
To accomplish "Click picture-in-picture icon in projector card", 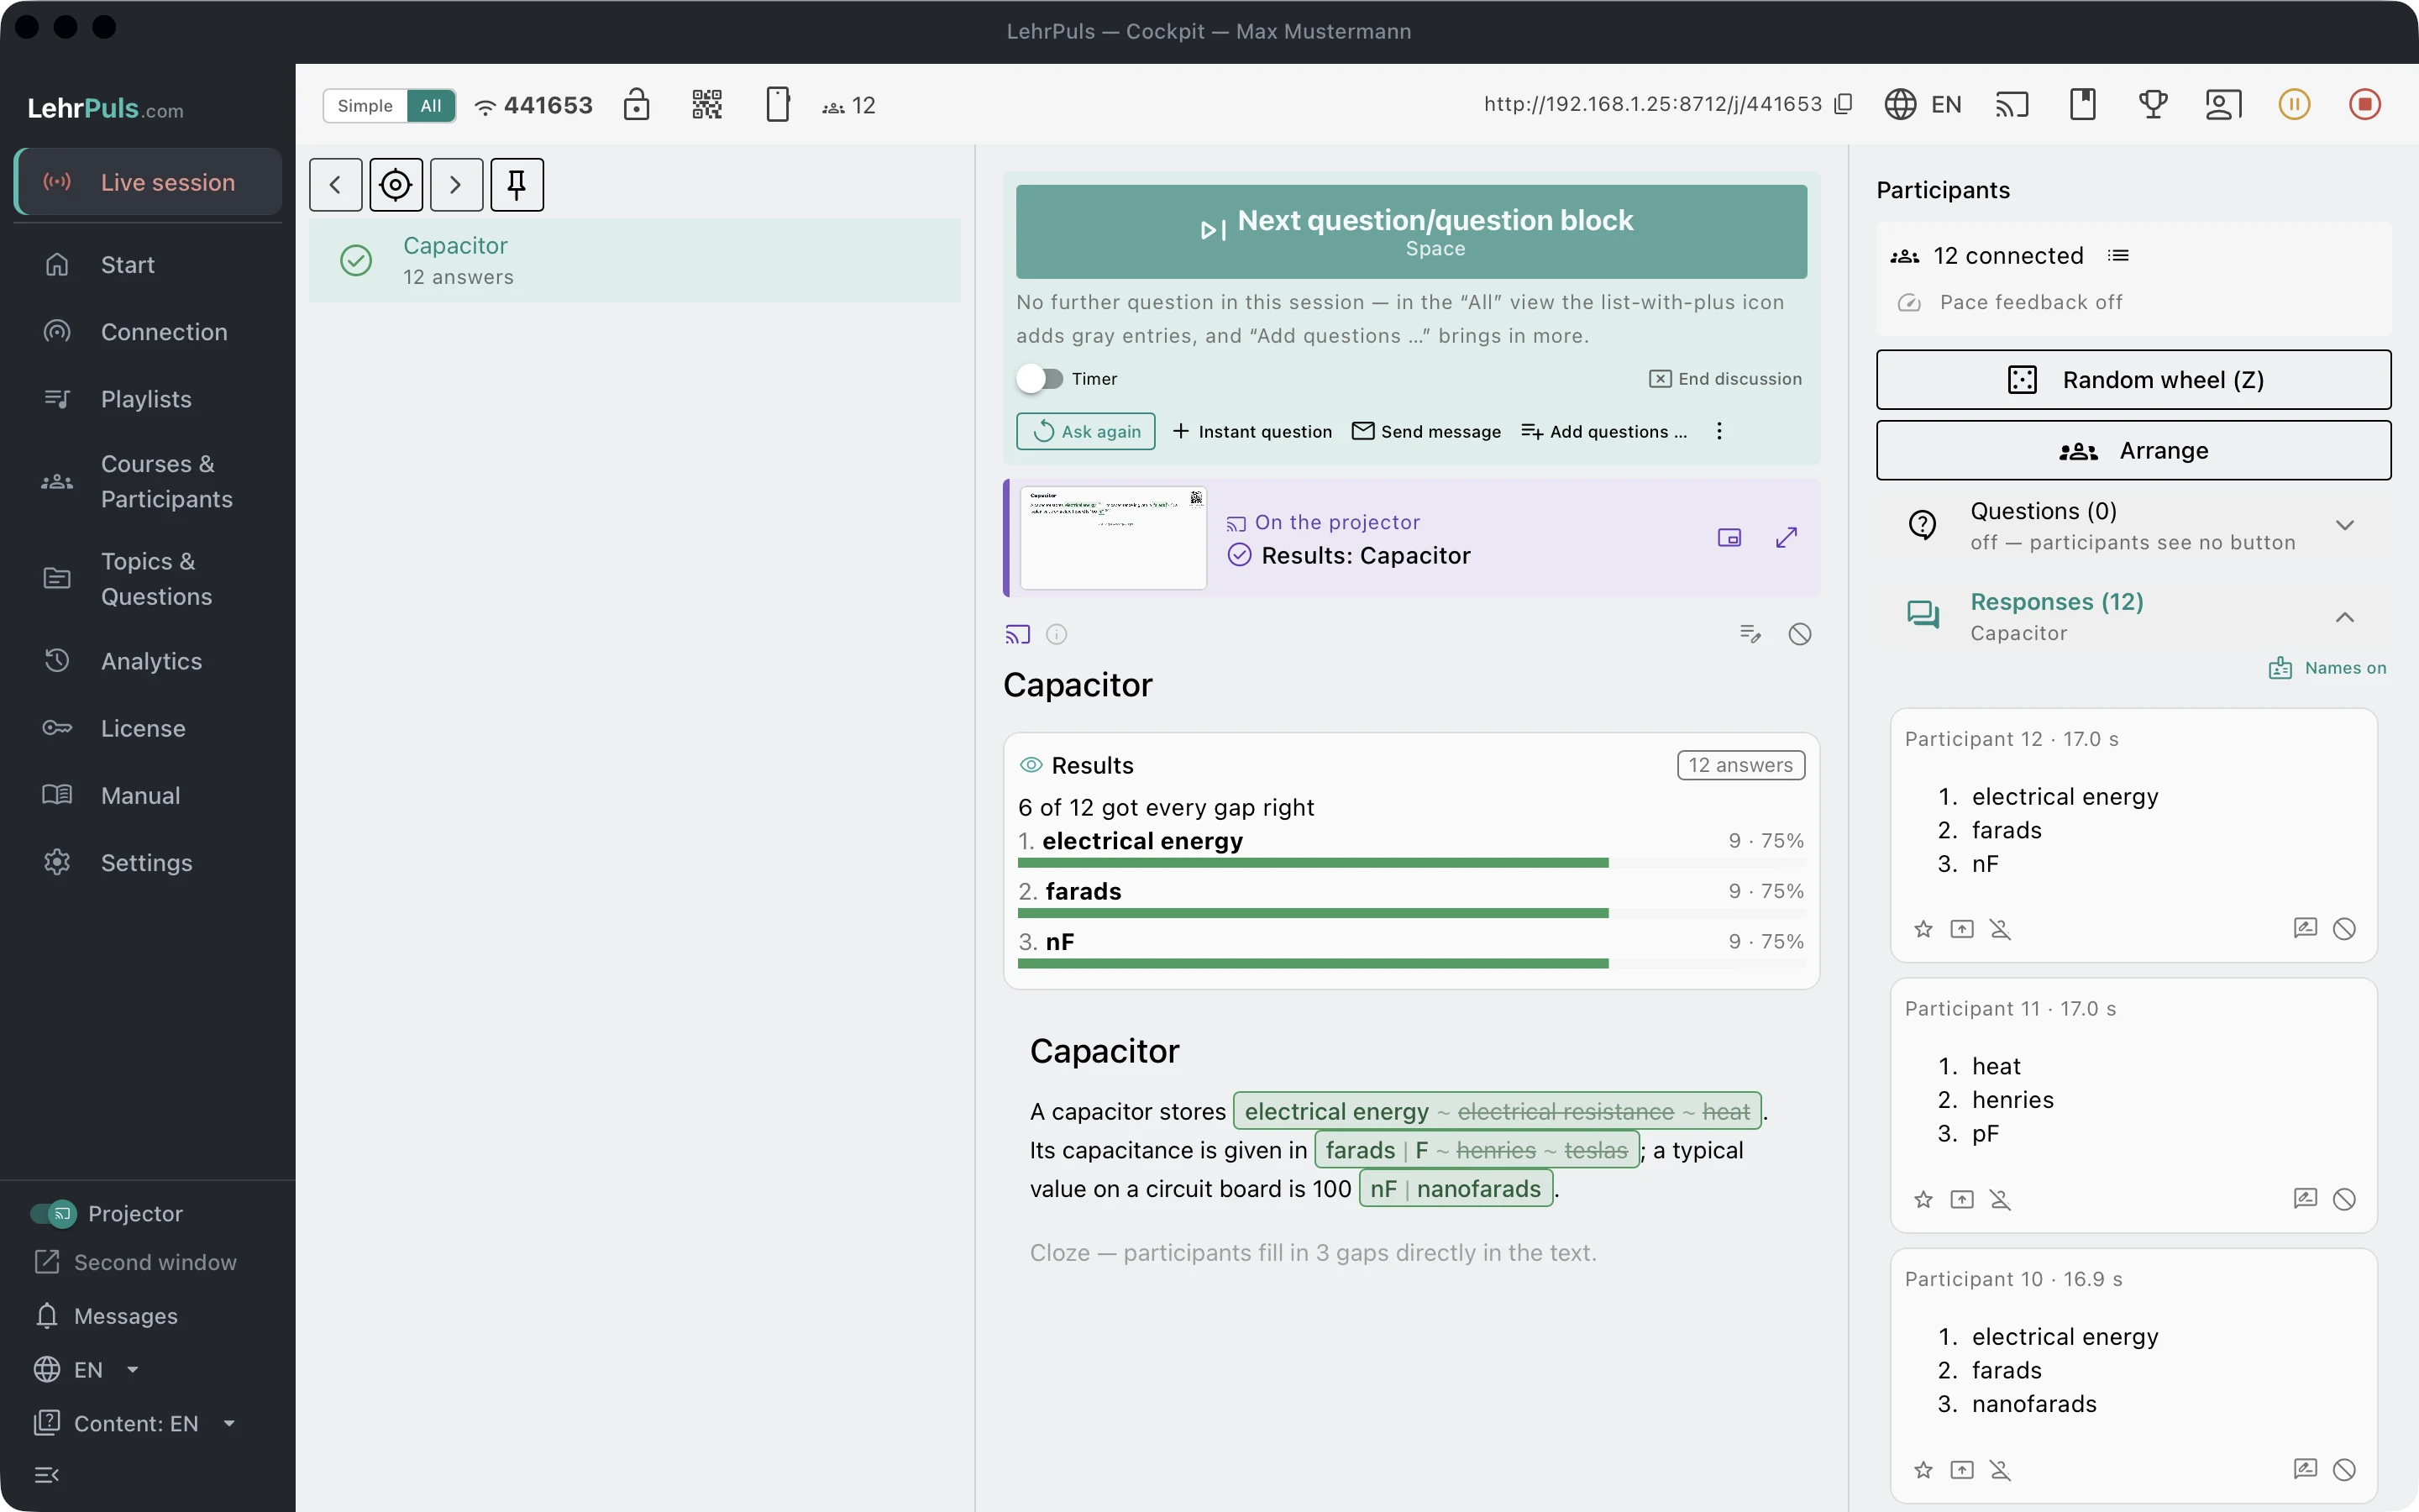I will click(x=1729, y=538).
